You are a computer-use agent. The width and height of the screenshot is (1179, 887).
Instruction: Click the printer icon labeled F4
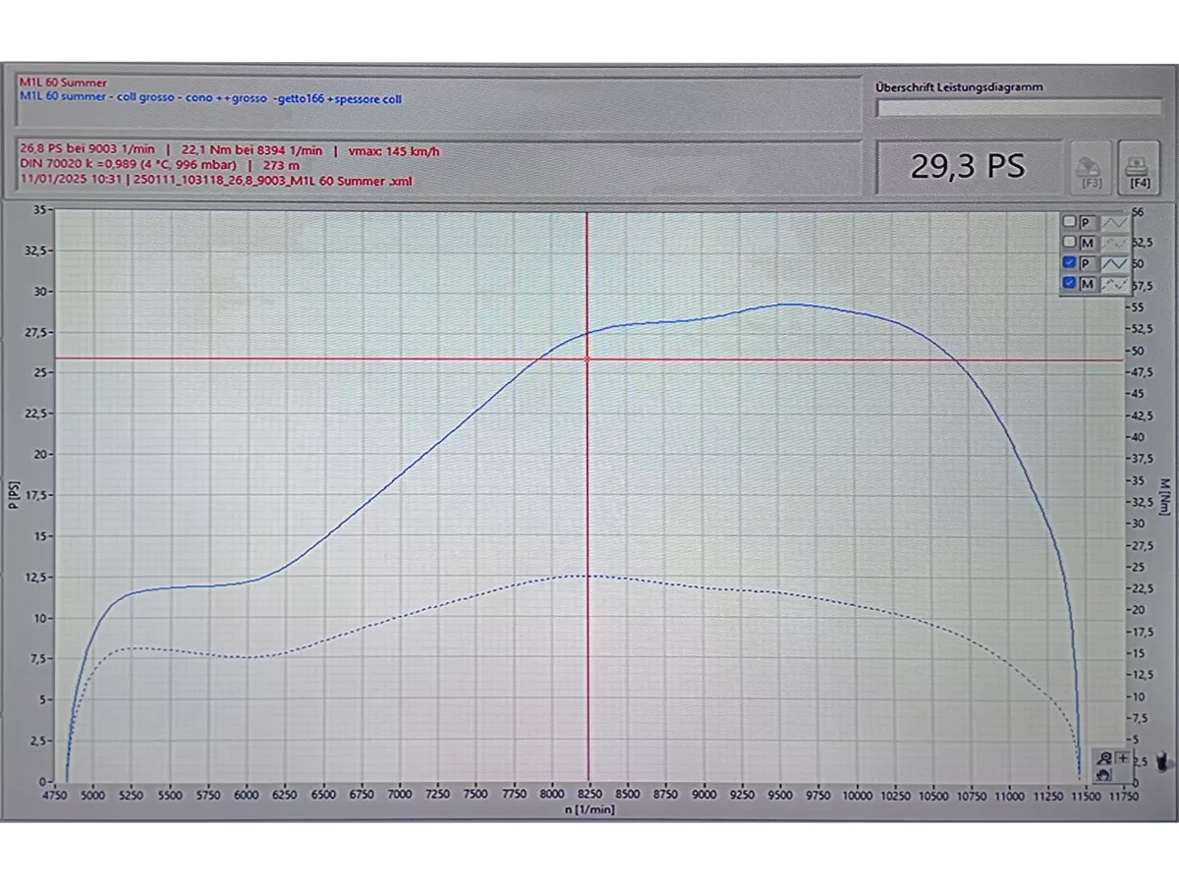[x=1139, y=167]
